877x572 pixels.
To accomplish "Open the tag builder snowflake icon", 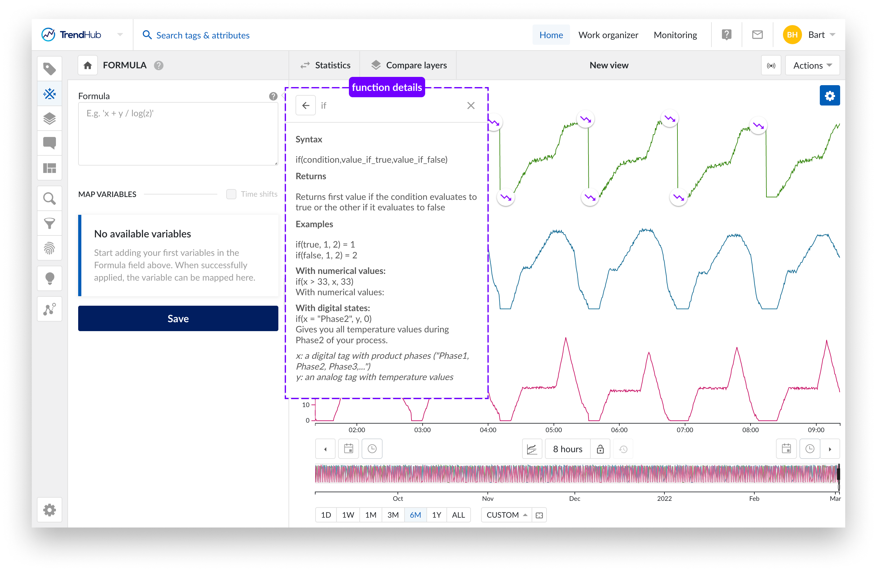I will (x=49, y=94).
